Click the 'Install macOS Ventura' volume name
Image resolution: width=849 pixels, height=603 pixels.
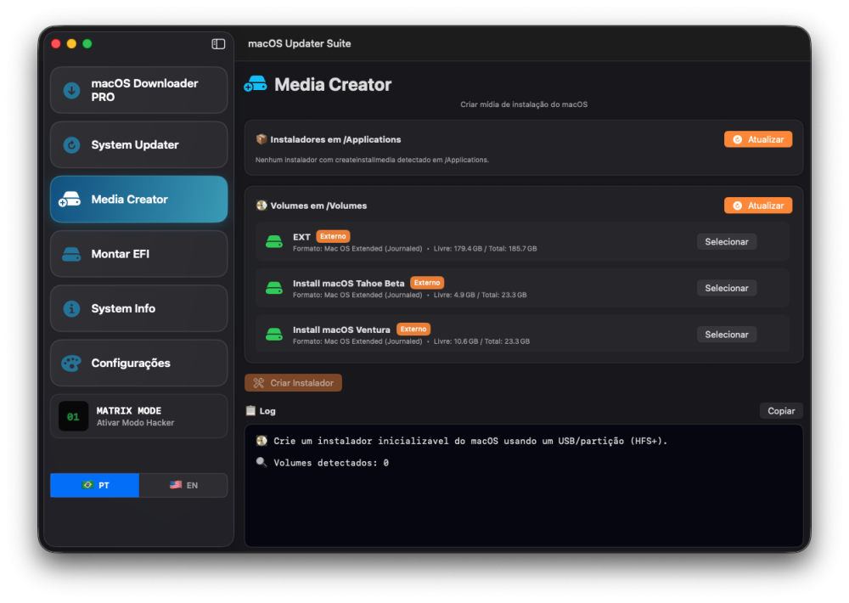click(341, 330)
